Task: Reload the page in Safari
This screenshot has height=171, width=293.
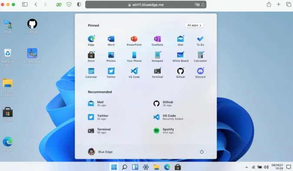Action: coord(203,5)
